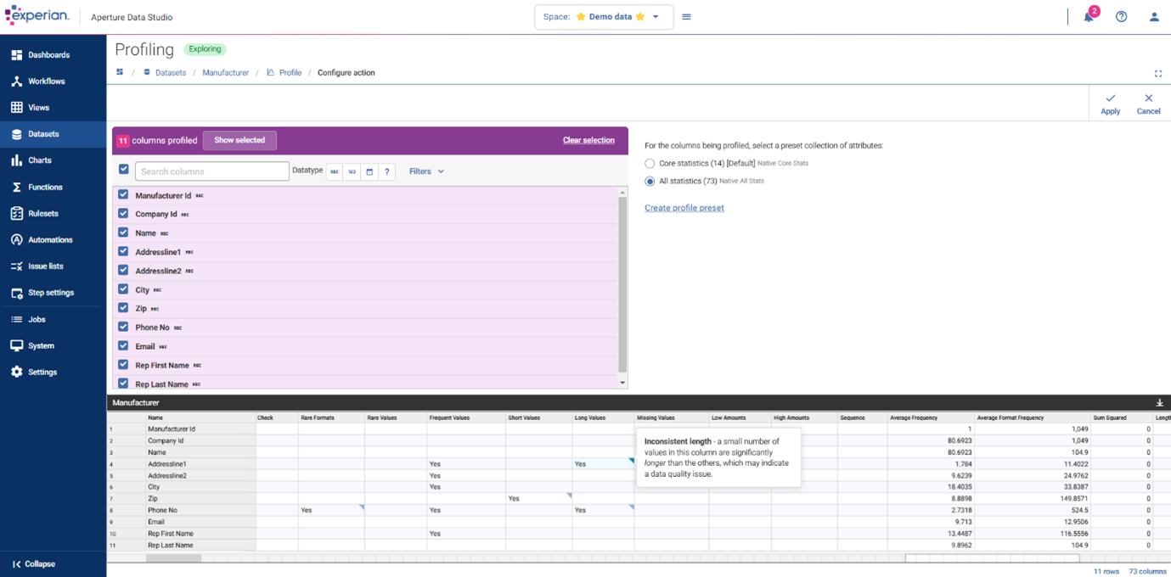Viewport: 1171px width, 577px height.
Task: Open the Space Demo data dropdown
Action: 604,16
